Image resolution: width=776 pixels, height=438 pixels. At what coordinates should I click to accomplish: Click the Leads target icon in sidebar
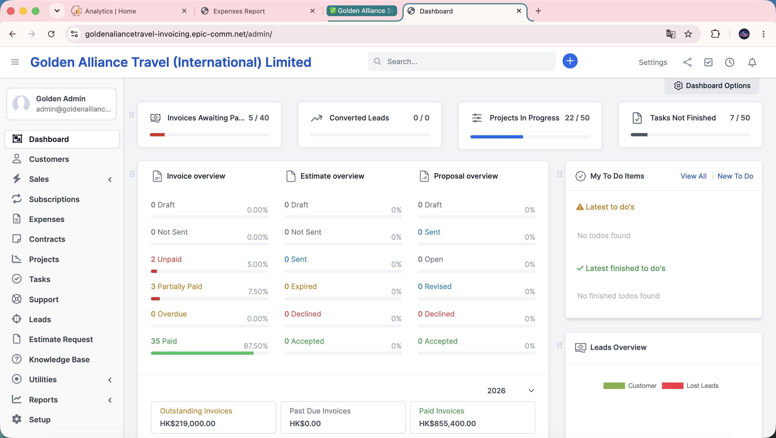16,319
